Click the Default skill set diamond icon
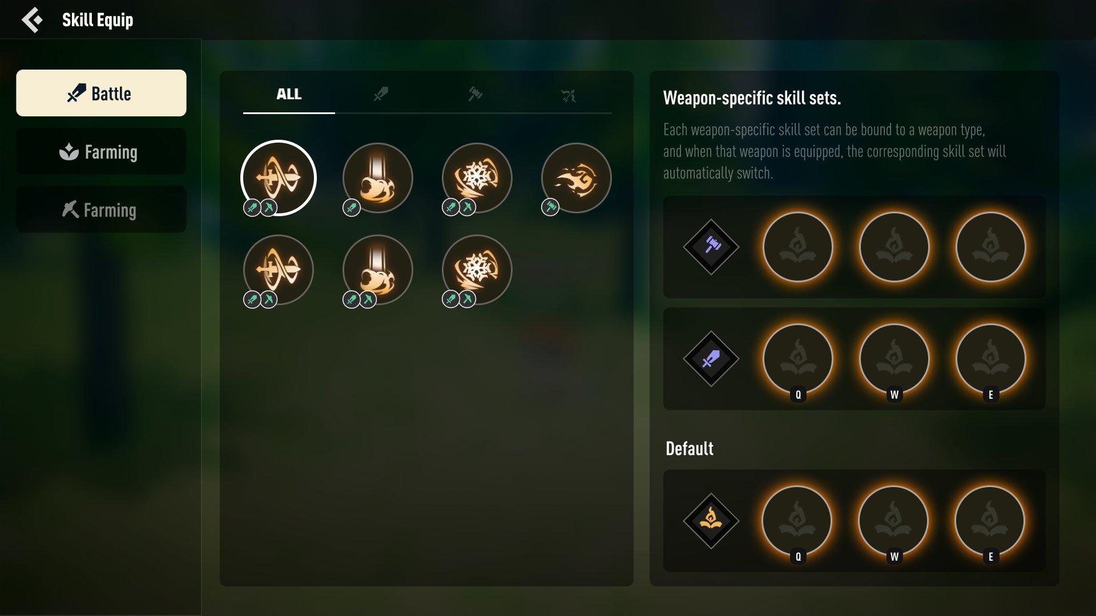This screenshot has height=616, width=1096. (x=711, y=521)
